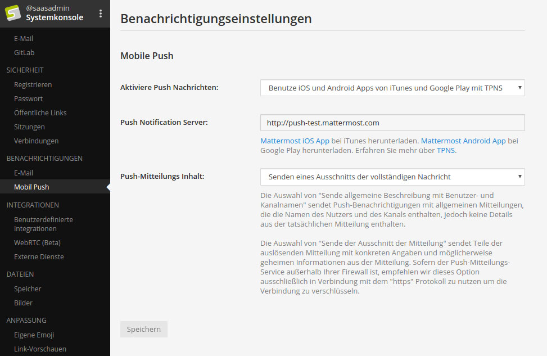Open Sitzungen settings
The height and width of the screenshot is (356, 547).
[29, 127]
